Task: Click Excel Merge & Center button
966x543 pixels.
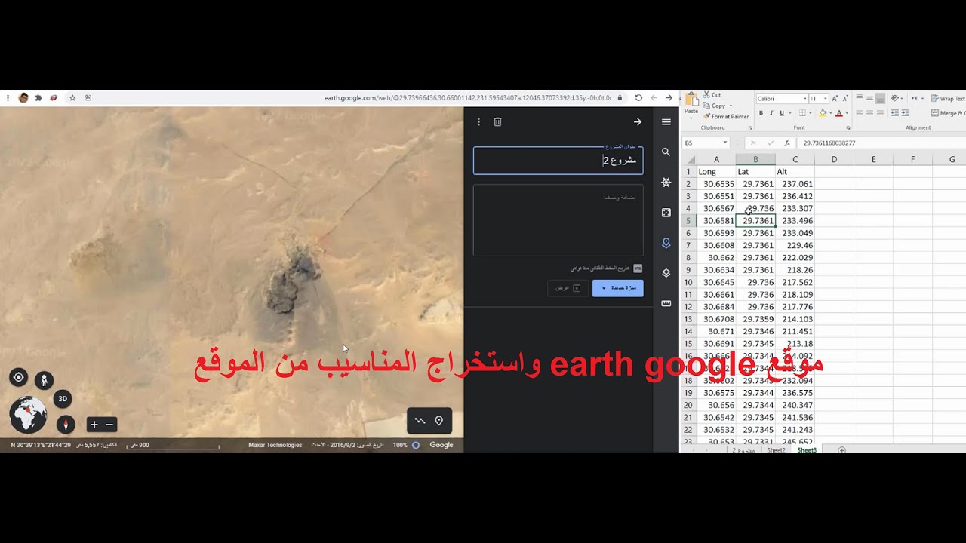Action: 949,113
